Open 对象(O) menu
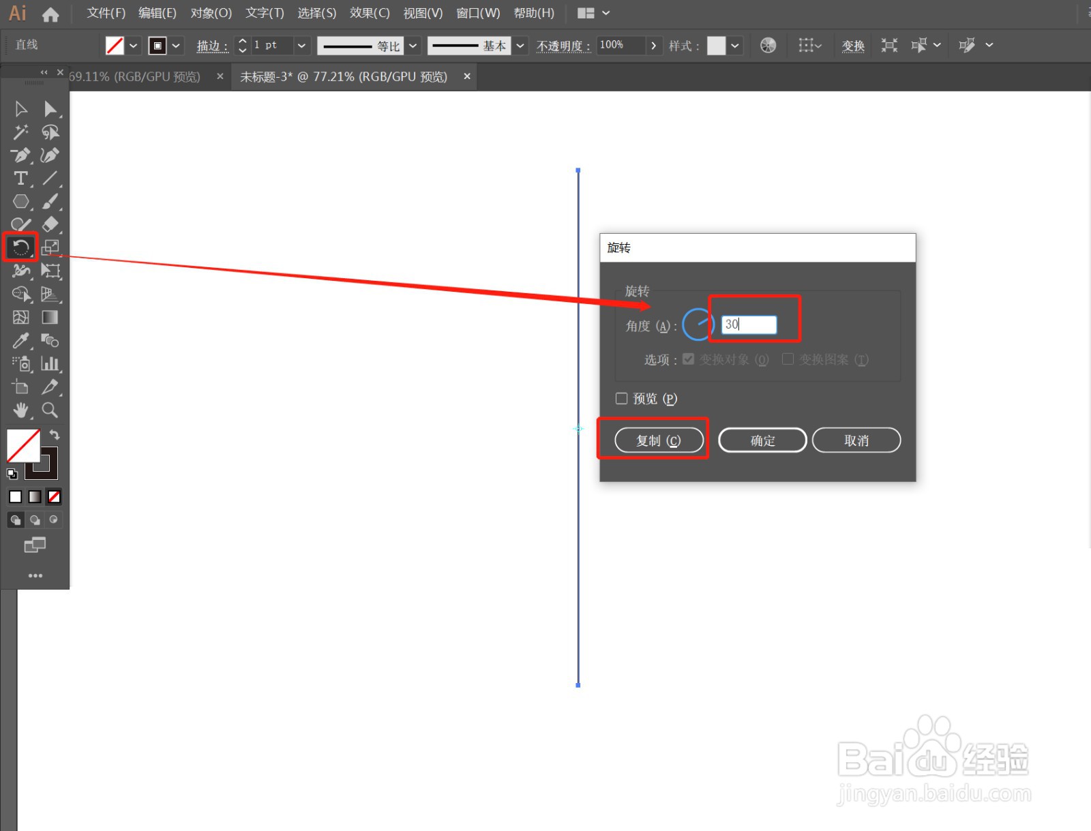 point(211,13)
